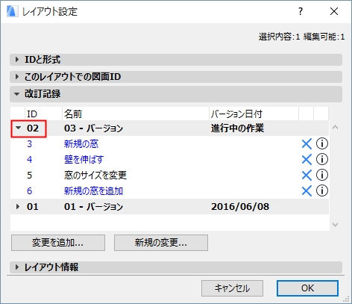Screen dimensions: 352x304
Task: Select the 03 - バージョン revision name
Action: pyautogui.click(x=93, y=128)
